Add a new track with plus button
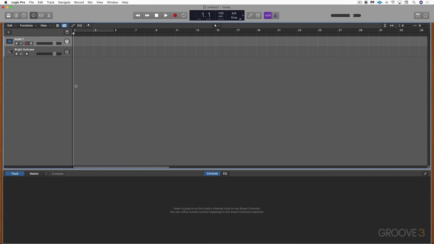Viewport: 434px width, 244px height. tap(8, 32)
